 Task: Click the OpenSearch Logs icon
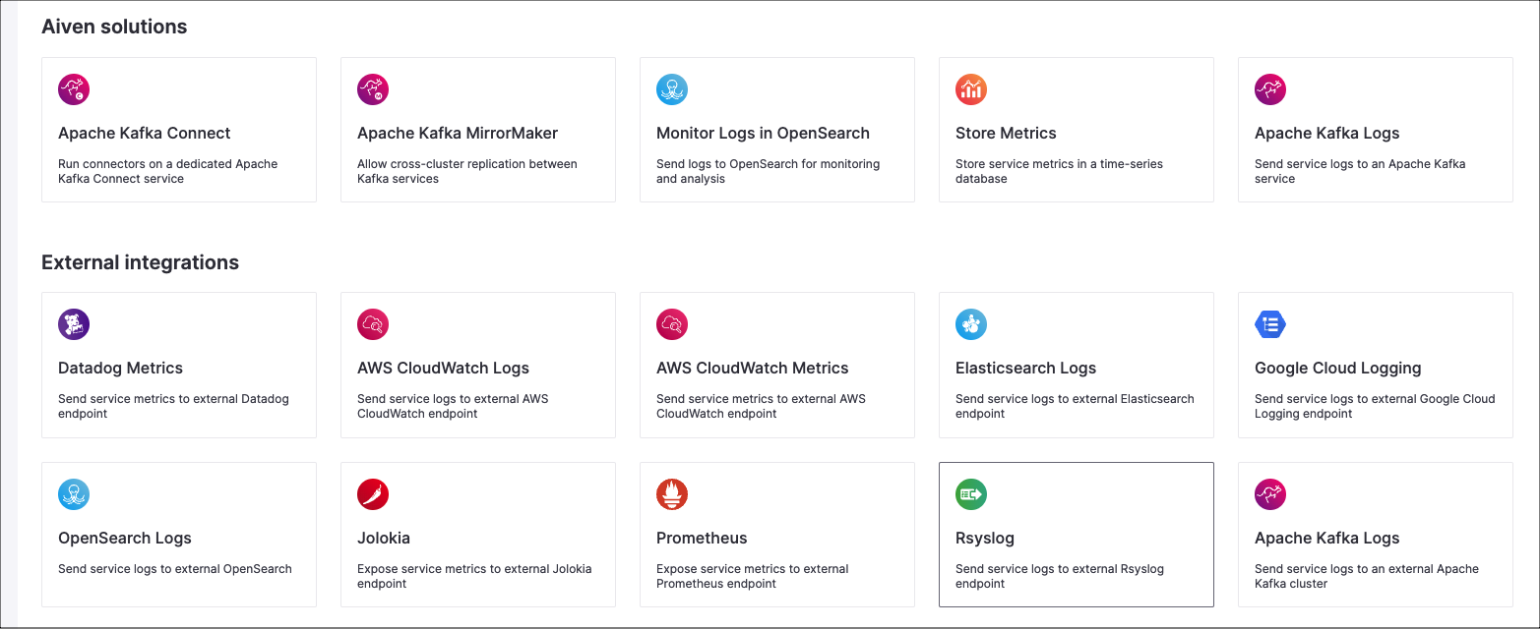pyautogui.click(x=74, y=493)
